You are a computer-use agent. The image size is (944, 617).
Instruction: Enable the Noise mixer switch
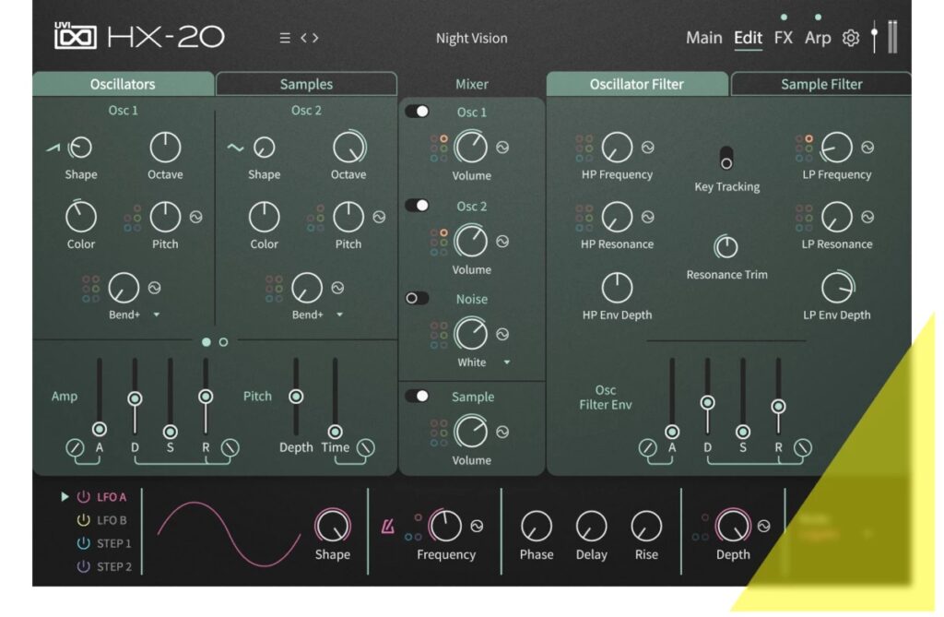coord(418,298)
